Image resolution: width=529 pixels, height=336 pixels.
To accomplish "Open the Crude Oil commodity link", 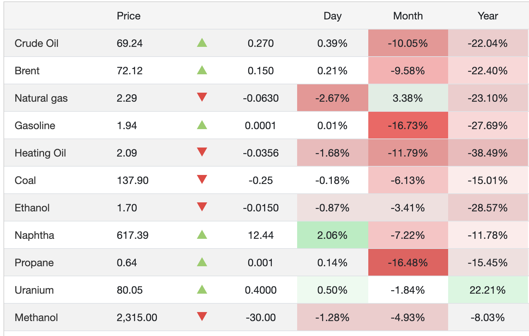I will (x=36, y=43).
